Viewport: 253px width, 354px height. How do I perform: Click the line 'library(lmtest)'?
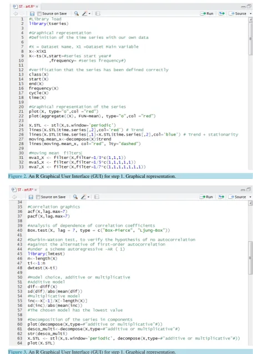pyautogui.click(x=46, y=254)
